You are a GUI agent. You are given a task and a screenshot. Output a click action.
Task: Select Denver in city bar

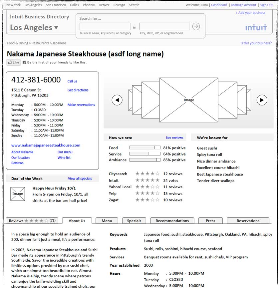click(104, 5)
